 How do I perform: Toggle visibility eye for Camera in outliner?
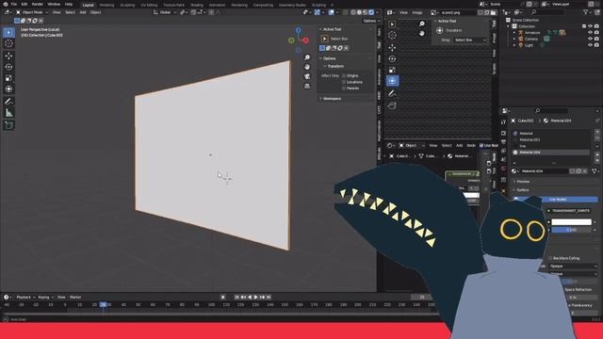point(590,39)
